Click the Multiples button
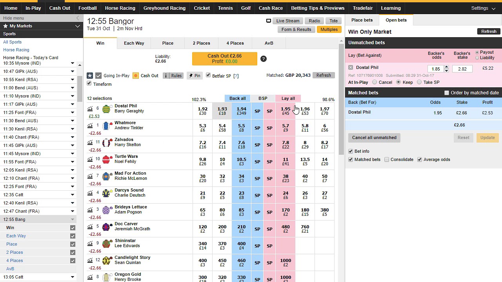The height and width of the screenshot is (282, 502). [x=329, y=29]
